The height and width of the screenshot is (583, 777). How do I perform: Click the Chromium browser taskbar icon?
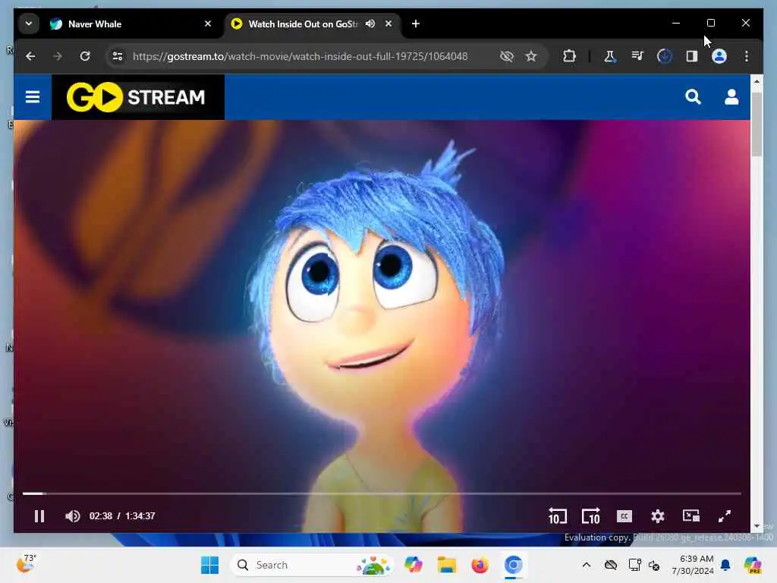coord(514,565)
